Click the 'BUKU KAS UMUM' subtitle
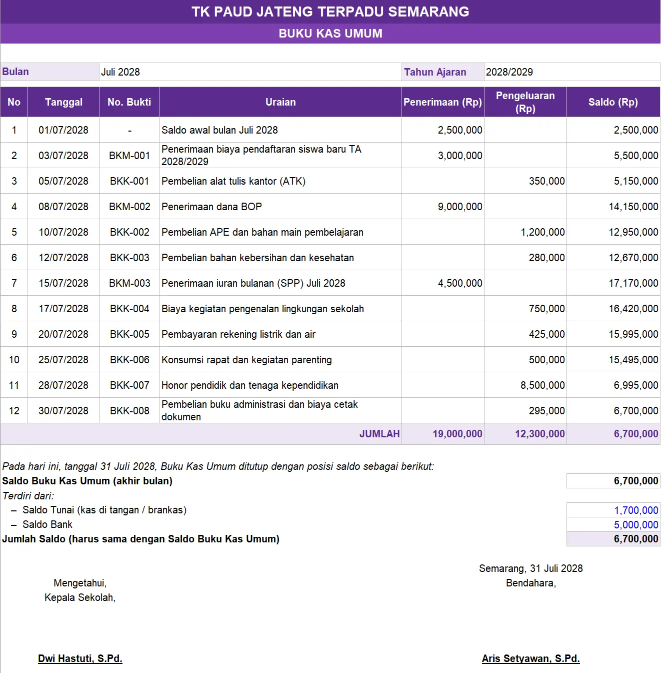 click(x=330, y=34)
